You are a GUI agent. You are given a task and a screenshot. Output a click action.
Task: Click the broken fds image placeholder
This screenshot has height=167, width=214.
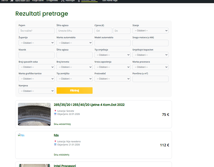pos(21,135)
